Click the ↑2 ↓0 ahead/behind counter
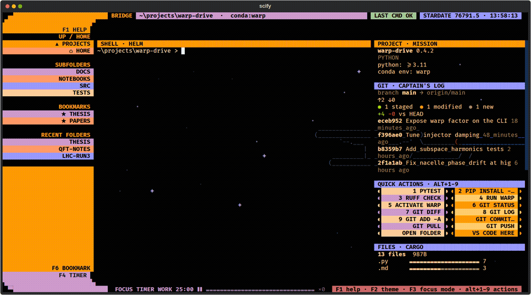531x295 pixels. point(387,100)
